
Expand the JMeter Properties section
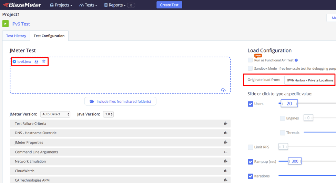(x=120, y=142)
